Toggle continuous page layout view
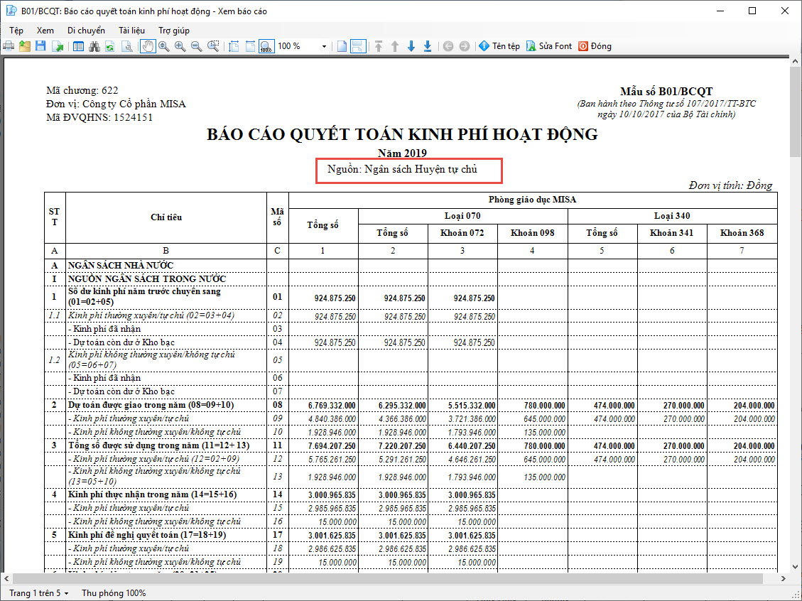Image resolution: width=802 pixels, height=601 pixels. pyautogui.click(x=358, y=46)
